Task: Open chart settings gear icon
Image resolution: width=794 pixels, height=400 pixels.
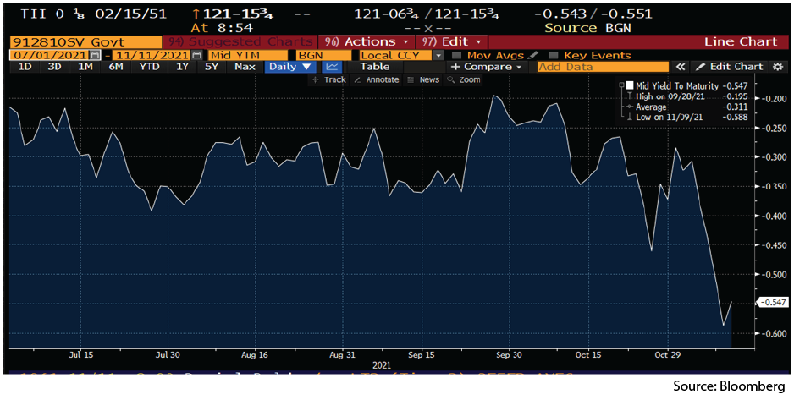Action: point(778,67)
